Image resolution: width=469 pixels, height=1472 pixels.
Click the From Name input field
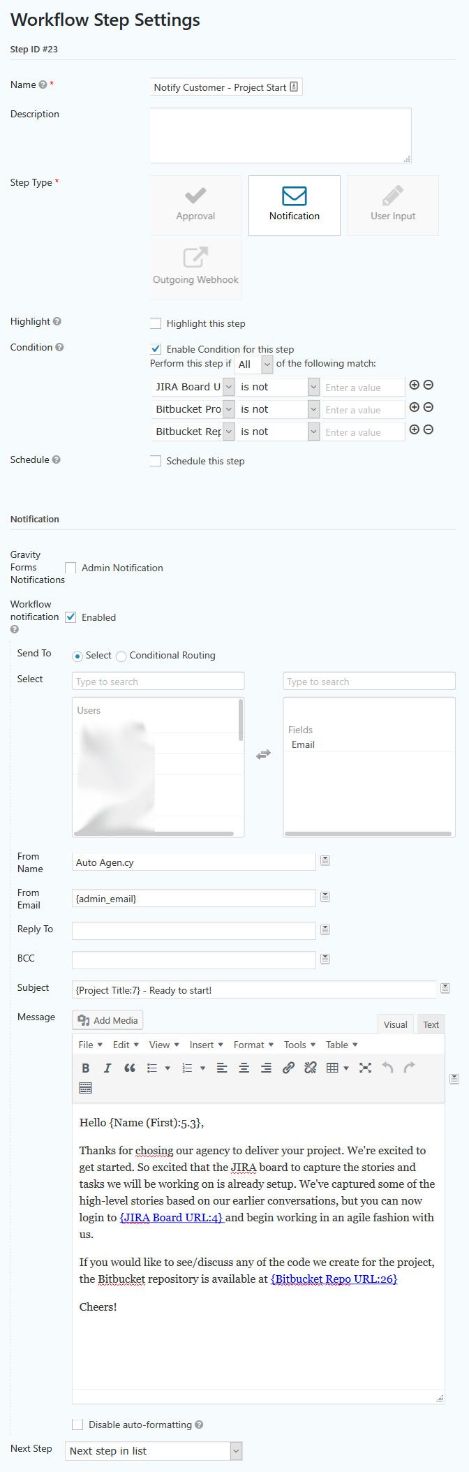[193, 862]
